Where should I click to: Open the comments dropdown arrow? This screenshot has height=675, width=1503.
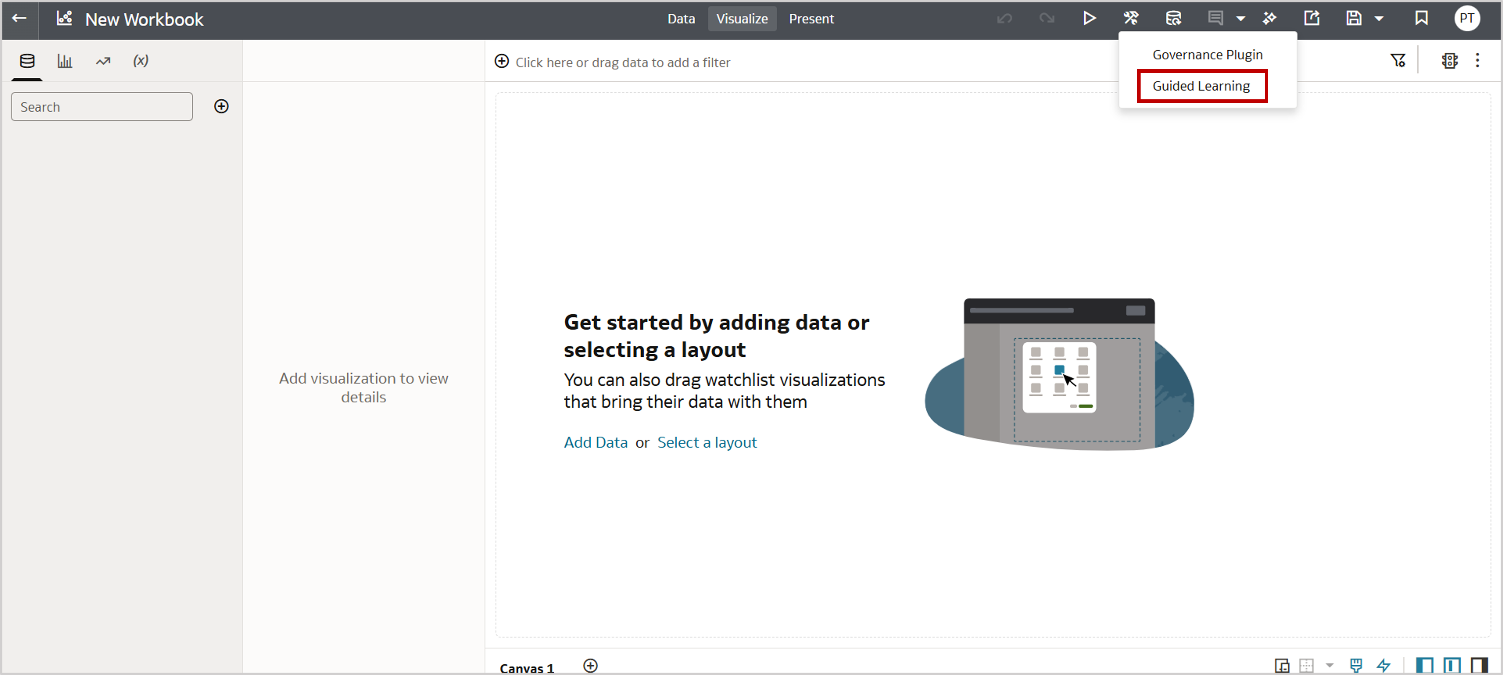click(1241, 18)
